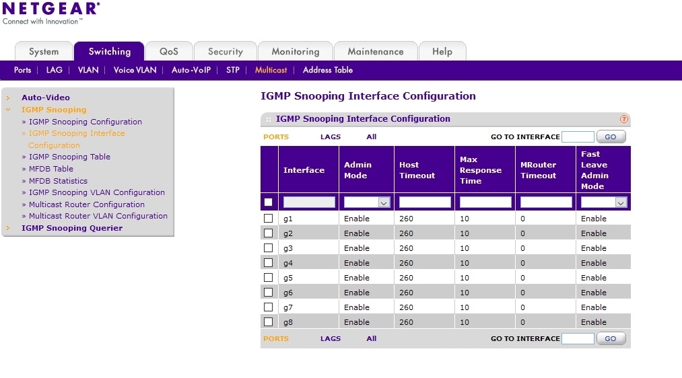Open the Monitoring tab

point(296,51)
